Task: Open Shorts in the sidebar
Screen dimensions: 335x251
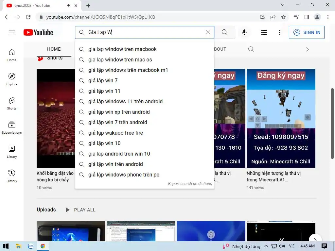Action: [x=12, y=104]
